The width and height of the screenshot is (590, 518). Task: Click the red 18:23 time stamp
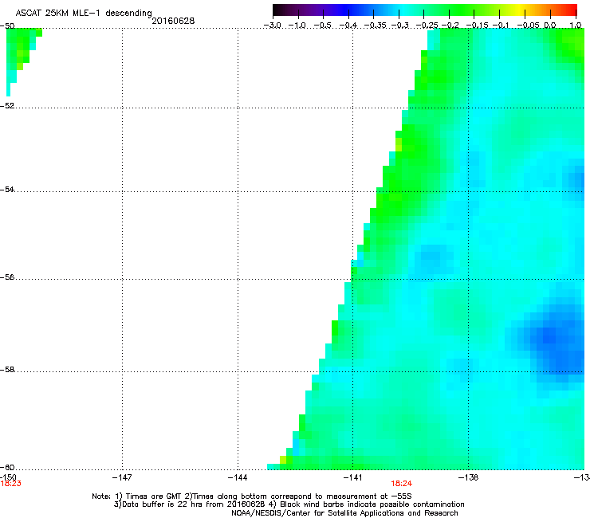pyautogui.click(x=10, y=484)
